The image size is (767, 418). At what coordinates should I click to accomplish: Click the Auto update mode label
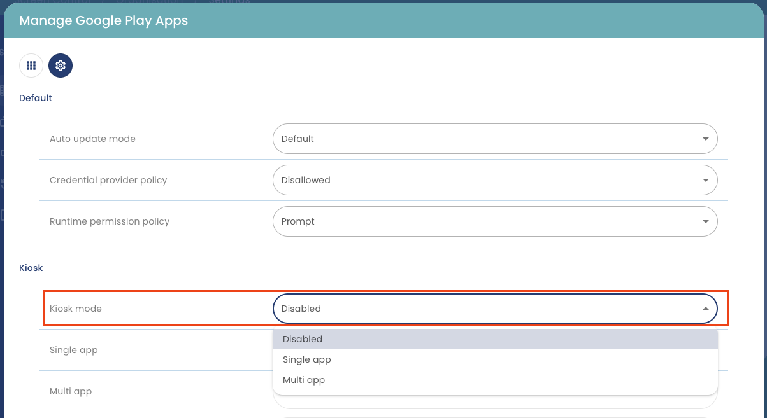(92, 139)
